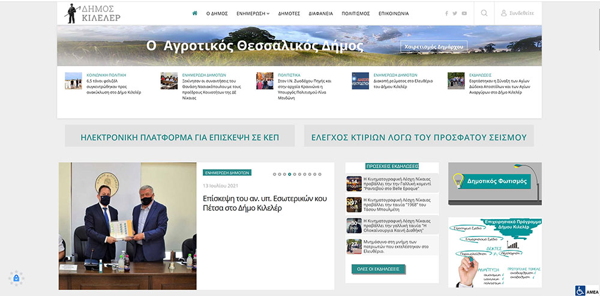Click the ΠΡΟΣΕΧΕΙΣ ΕΚΔΗΛΩΣΕΙΣ heading

point(392,166)
